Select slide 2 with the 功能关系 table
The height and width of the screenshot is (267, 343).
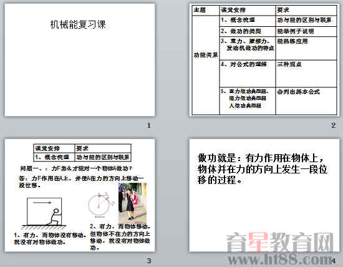(x=264, y=60)
